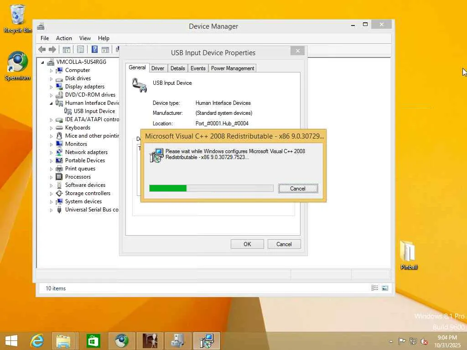Click the '10 items' status bar text

(x=55, y=288)
